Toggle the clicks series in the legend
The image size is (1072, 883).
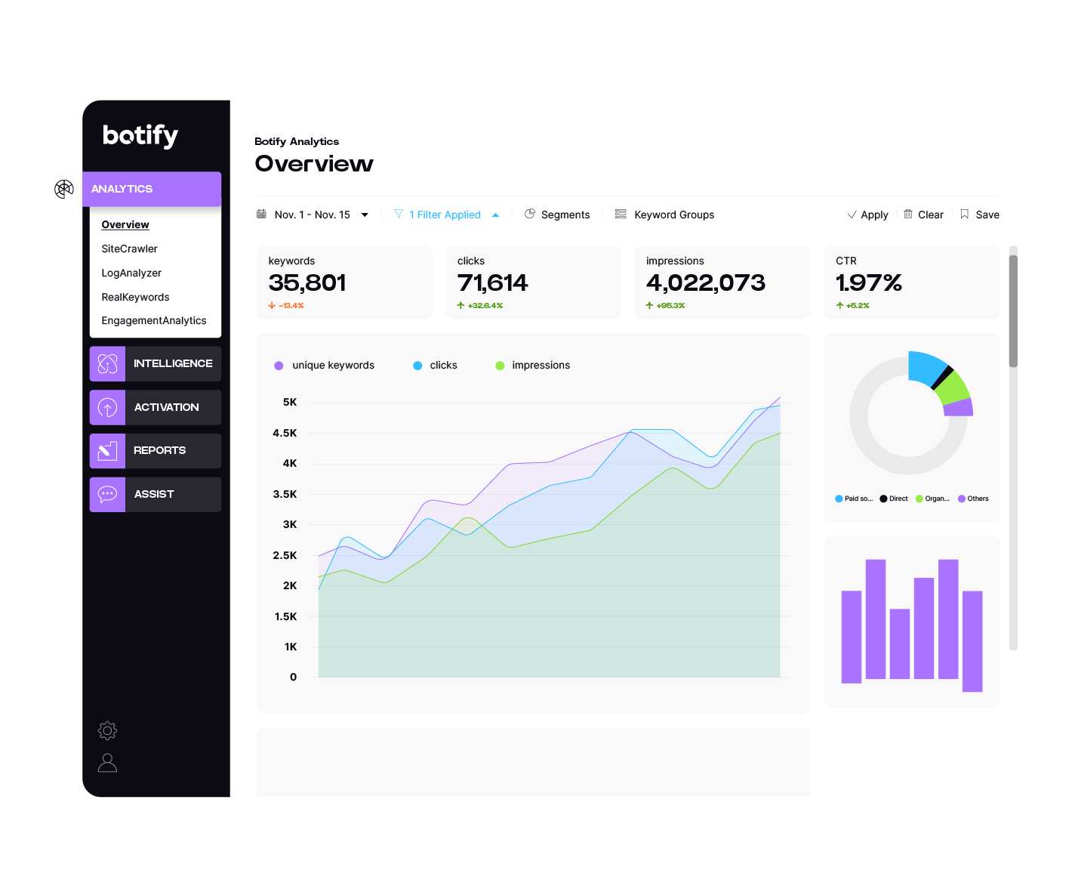[435, 365]
